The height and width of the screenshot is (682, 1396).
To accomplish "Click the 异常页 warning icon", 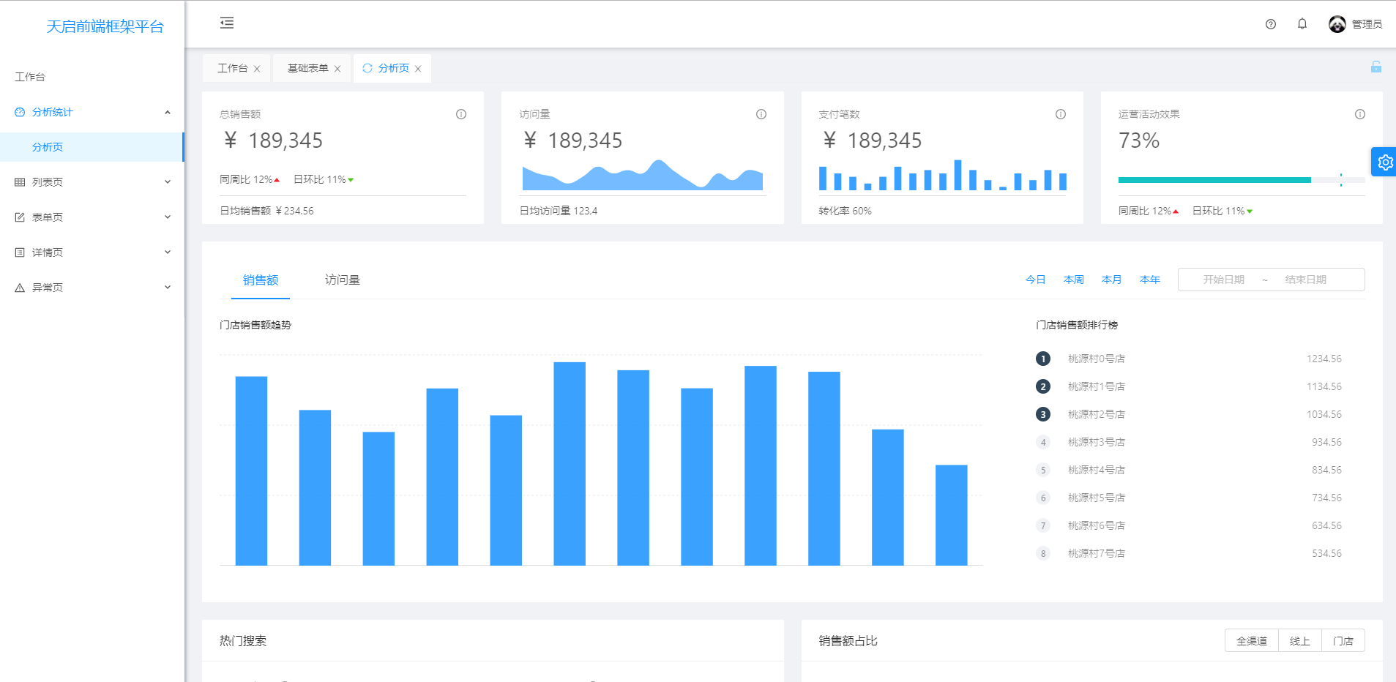I will click(20, 288).
